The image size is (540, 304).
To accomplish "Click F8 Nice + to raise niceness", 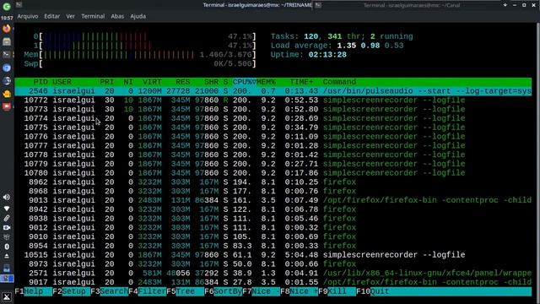I will 299,291.
